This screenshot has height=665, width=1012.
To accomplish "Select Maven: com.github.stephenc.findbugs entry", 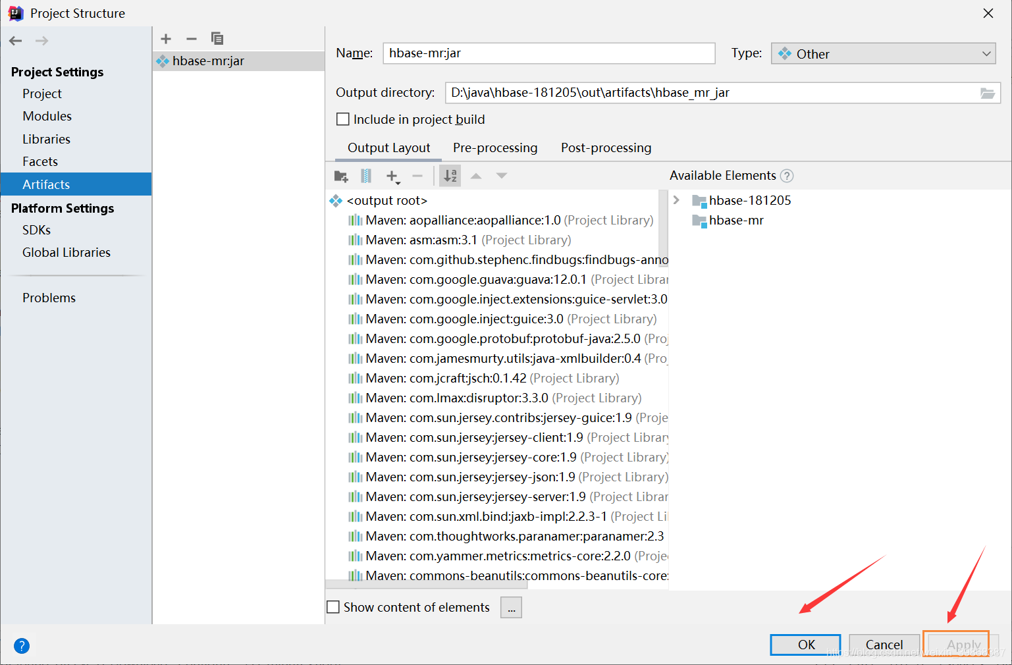I will pyautogui.click(x=508, y=259).
